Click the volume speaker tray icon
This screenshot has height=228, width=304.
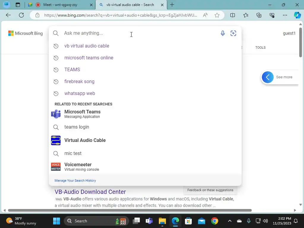point(265,221)
